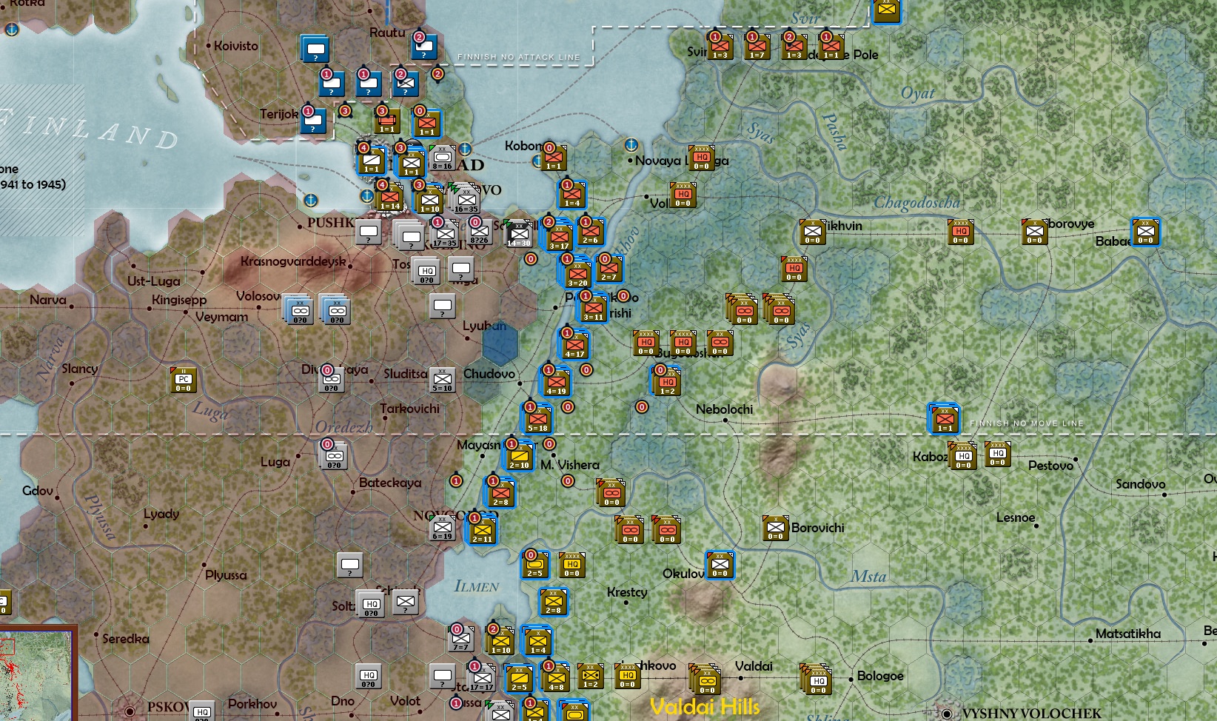The height and width of the screenshot is (721, 1217).
Task: Click the PC 0=0 counter near Slancy
Action: 183,380
